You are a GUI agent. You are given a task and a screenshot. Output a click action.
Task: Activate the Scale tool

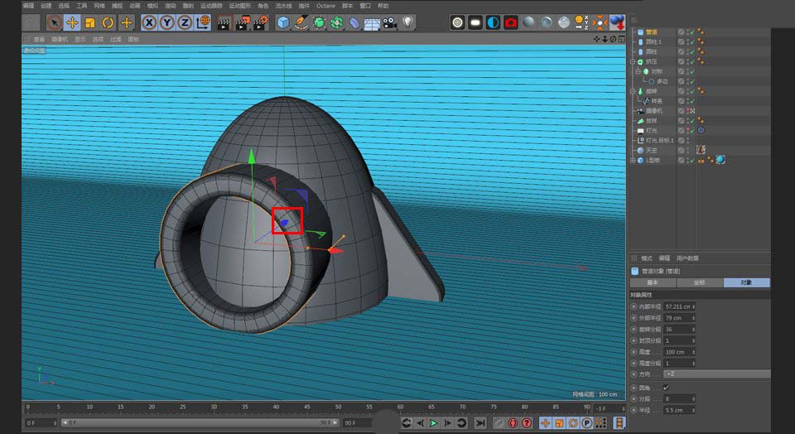coord(90,23)
